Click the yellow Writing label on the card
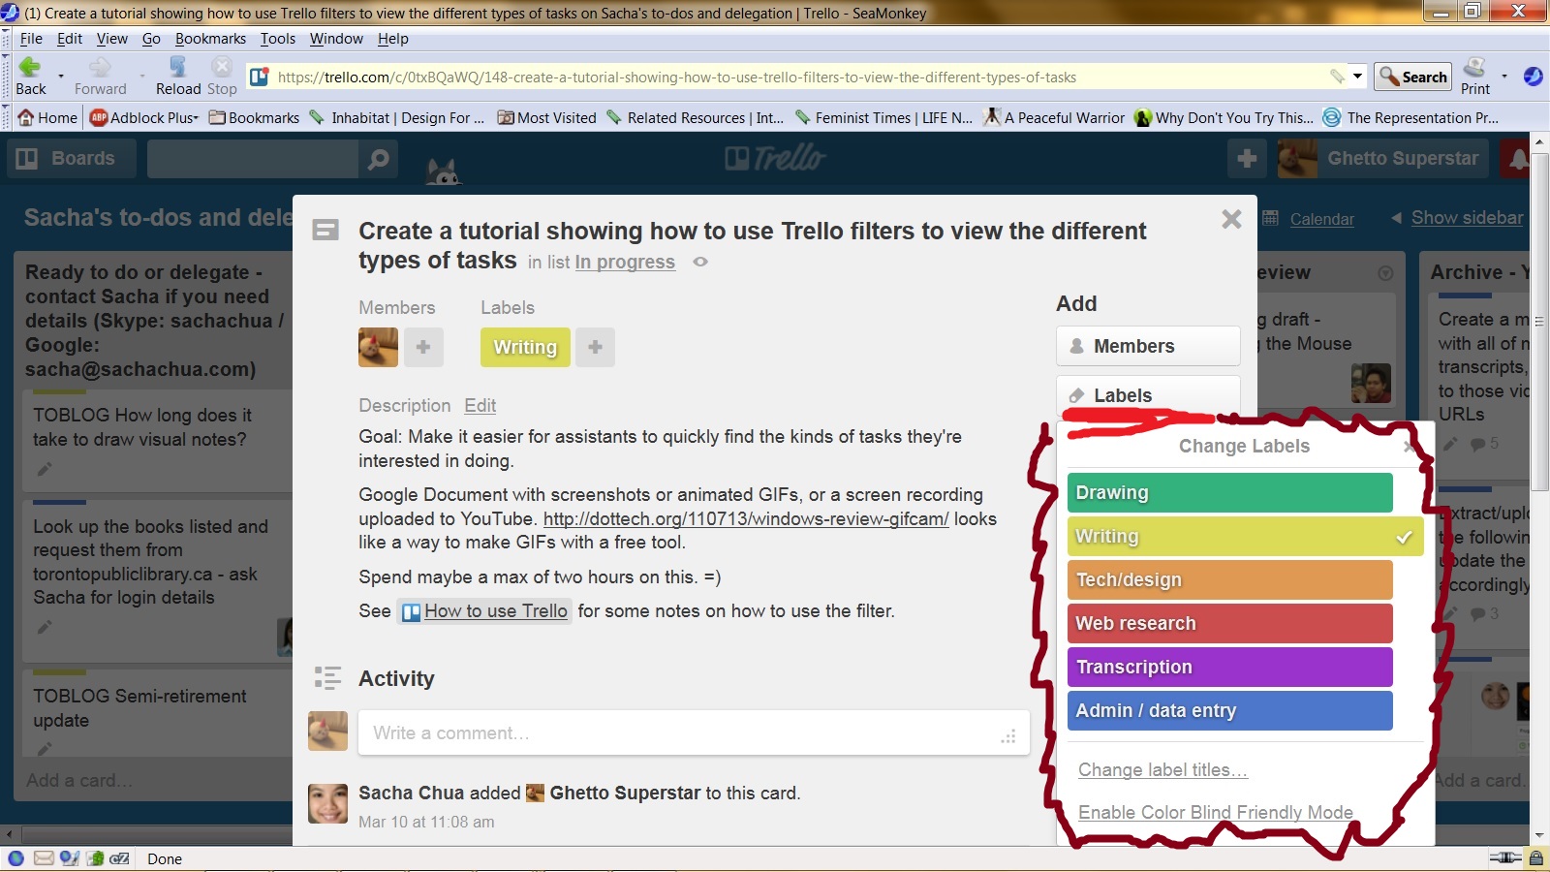 pyautogui.click(x=525, y=347)
